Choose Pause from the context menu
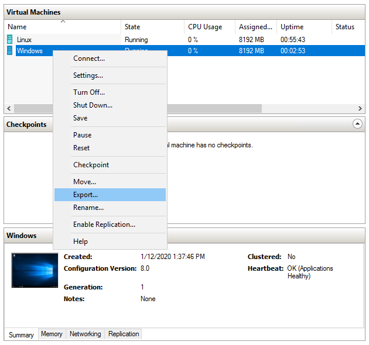 pos(110,135)
